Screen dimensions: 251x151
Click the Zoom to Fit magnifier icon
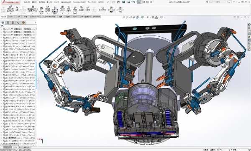click(123, 17)
